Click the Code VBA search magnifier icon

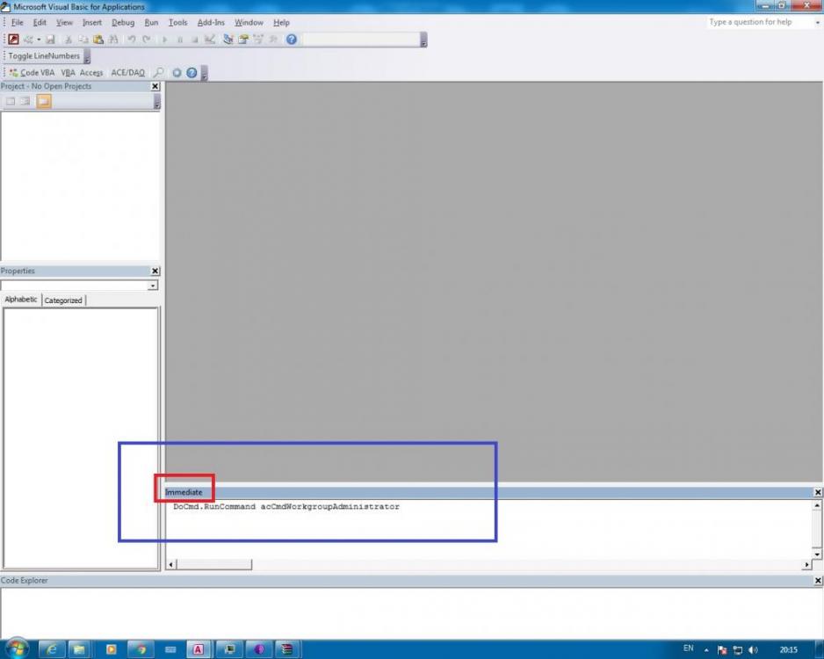pos(158,73)
